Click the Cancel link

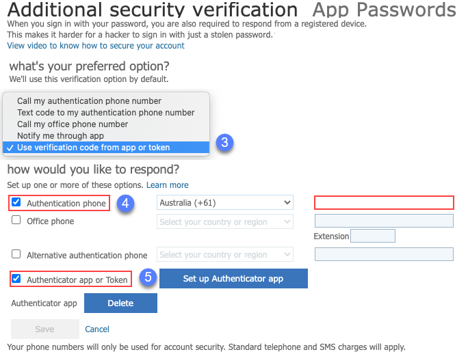(x=97, y=329)
